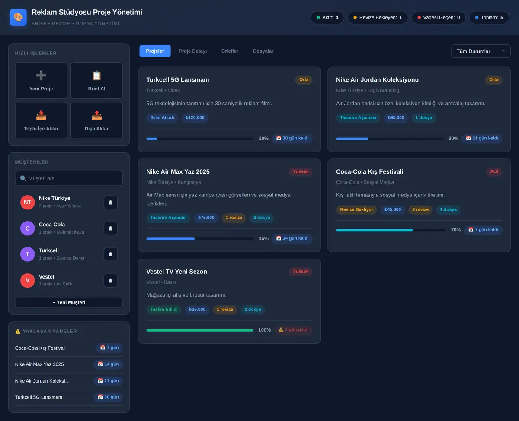Click the + Yeni Müşteri button
Image resolution: width=519 pixels, height=421 pixels.
click(69, 302)
